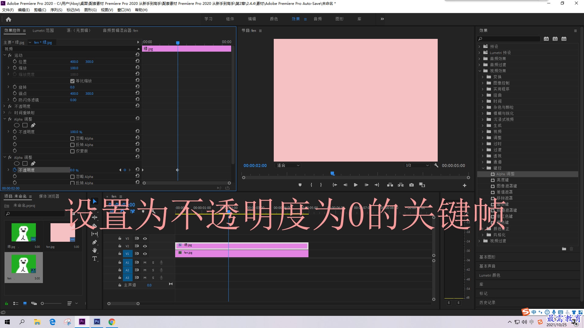Select the Hand tool
Viewport: 584px width, 328px height.
(x=95, y=250)
